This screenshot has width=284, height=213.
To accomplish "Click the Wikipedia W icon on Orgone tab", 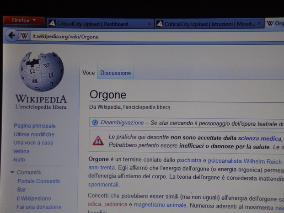I will coord(270,23).
